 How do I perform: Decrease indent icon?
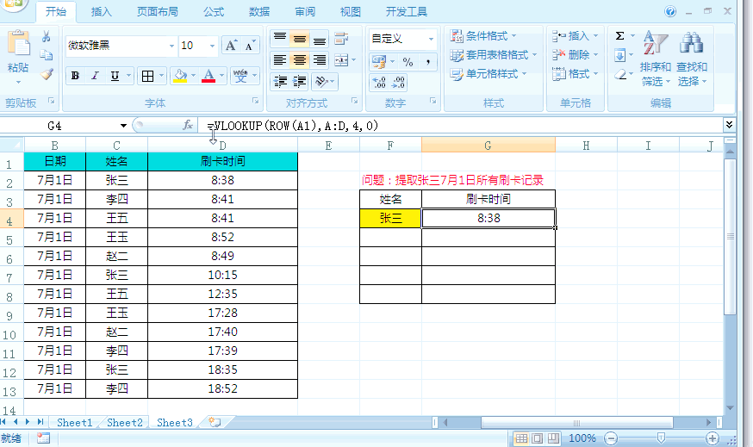[x=281, y=82]
